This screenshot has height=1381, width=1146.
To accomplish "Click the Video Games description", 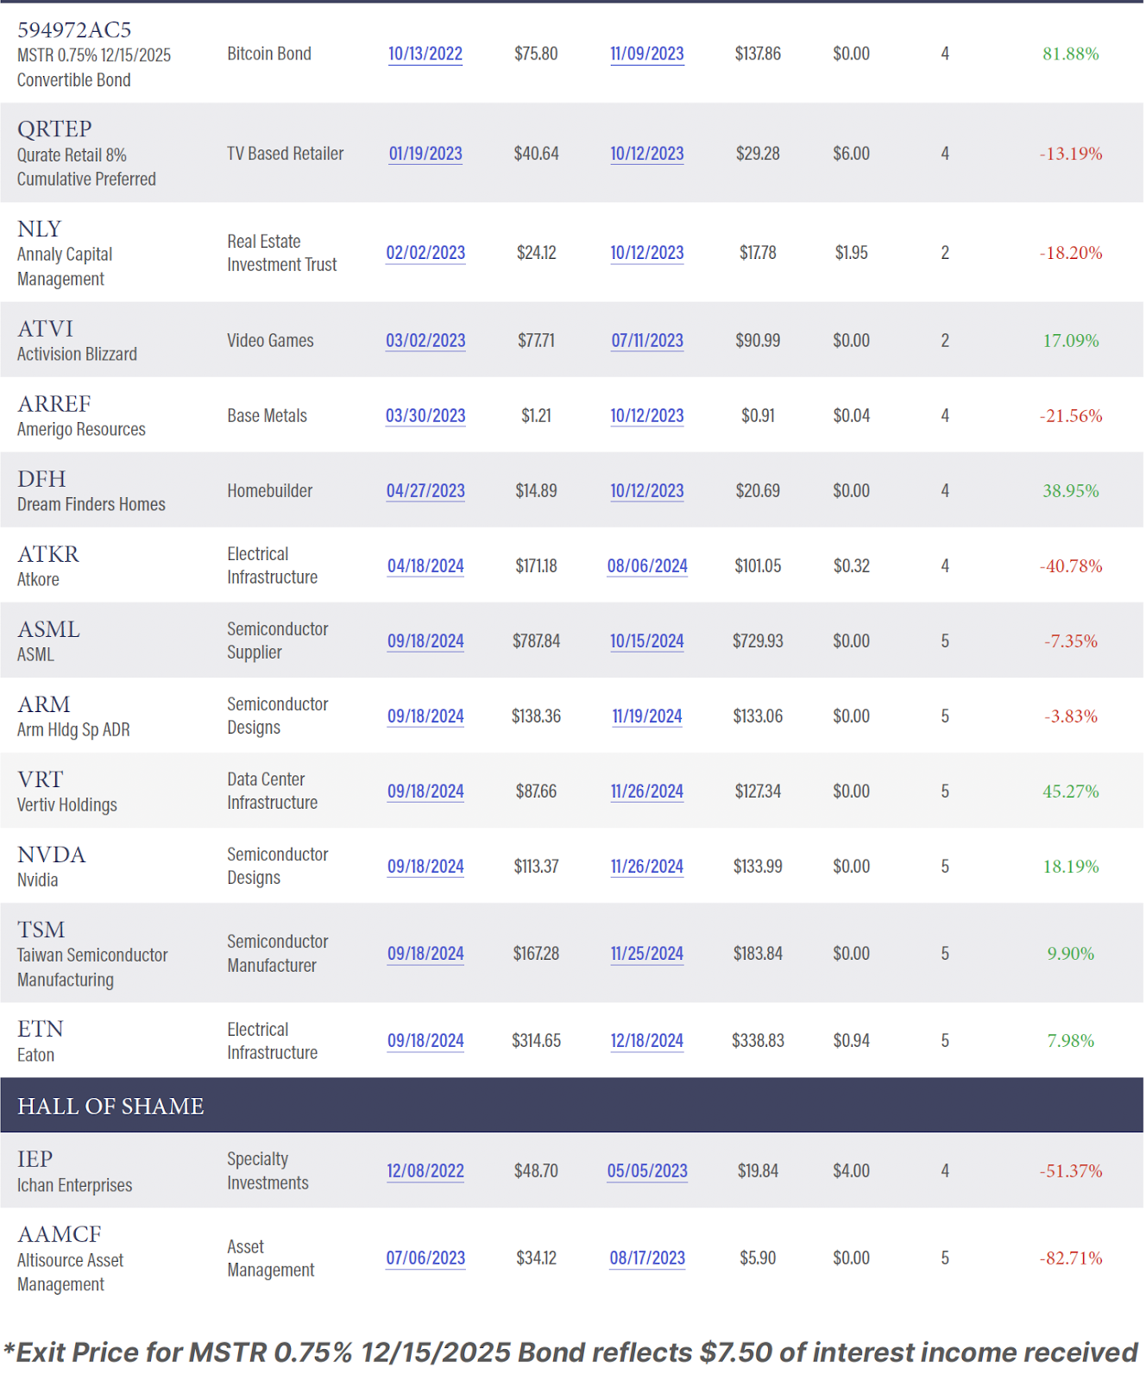I will coord(271,341).
